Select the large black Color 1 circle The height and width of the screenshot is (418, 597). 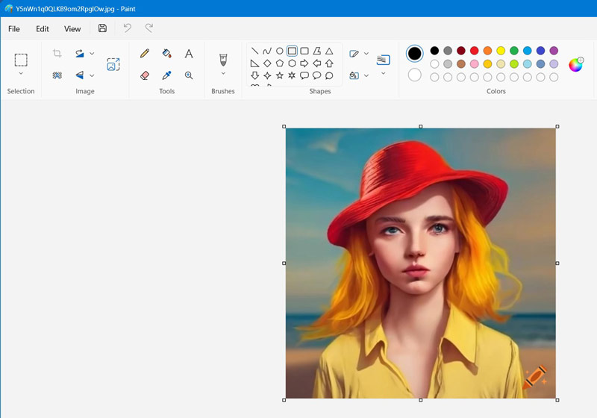coord(415,53)
